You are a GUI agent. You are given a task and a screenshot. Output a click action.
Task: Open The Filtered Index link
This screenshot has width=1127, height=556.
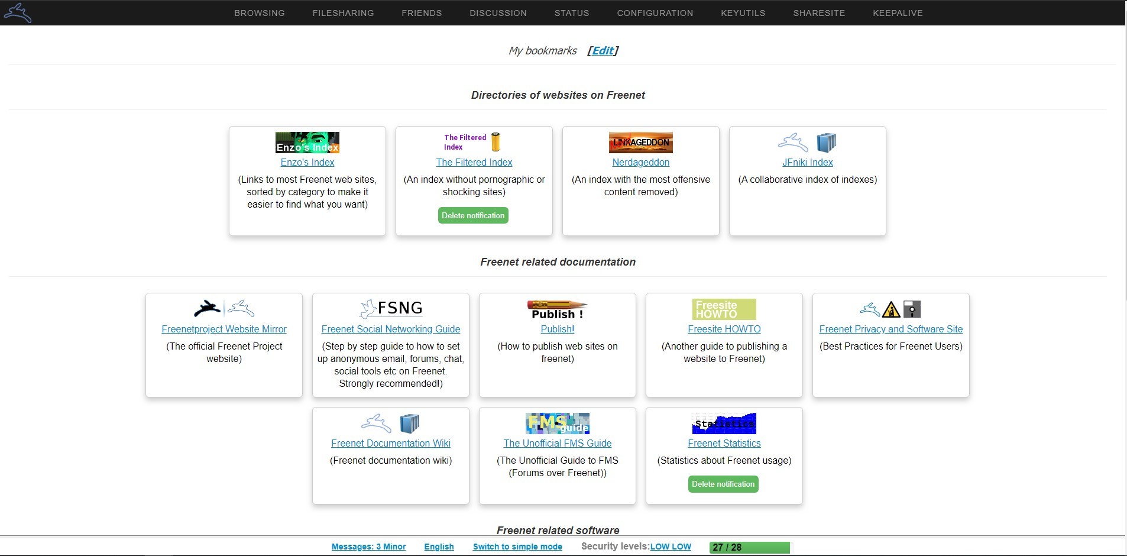pyautogui.click(x=474, y=162)
